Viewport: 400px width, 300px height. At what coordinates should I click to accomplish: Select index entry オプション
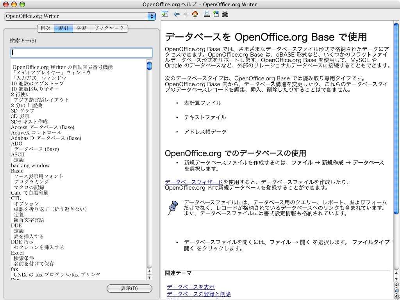pos(26,204)
